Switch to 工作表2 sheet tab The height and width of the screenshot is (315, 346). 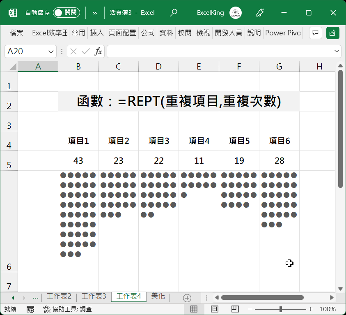(59, 296)
